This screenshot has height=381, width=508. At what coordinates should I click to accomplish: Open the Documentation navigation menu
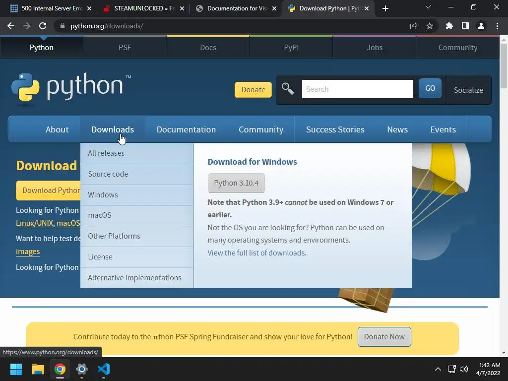click(187, 129)
